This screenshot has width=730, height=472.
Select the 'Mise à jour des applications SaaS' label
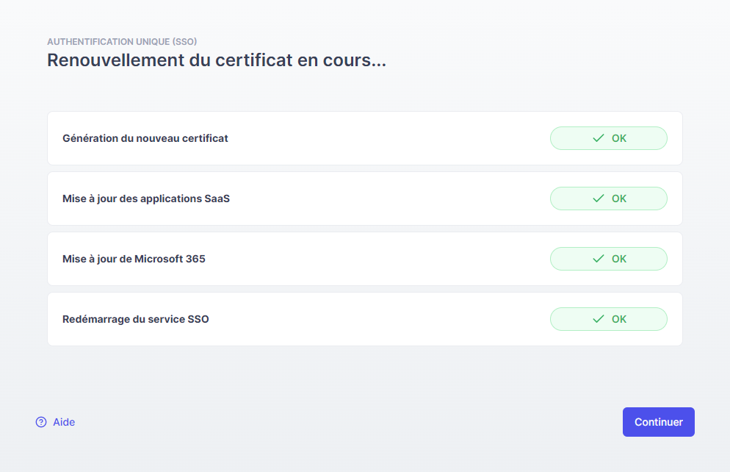(x=146, y=199)
